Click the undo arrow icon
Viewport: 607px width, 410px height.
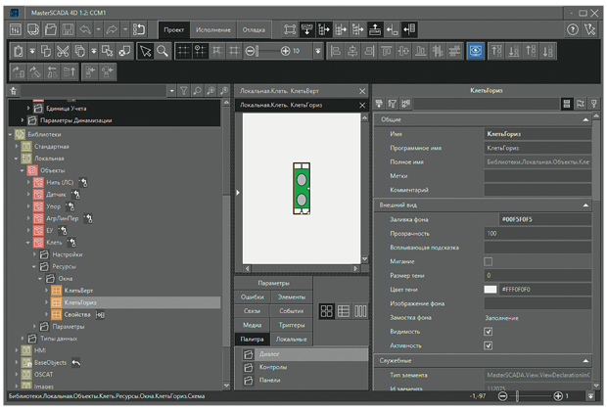pyautogui.click(x=85, y=29)
